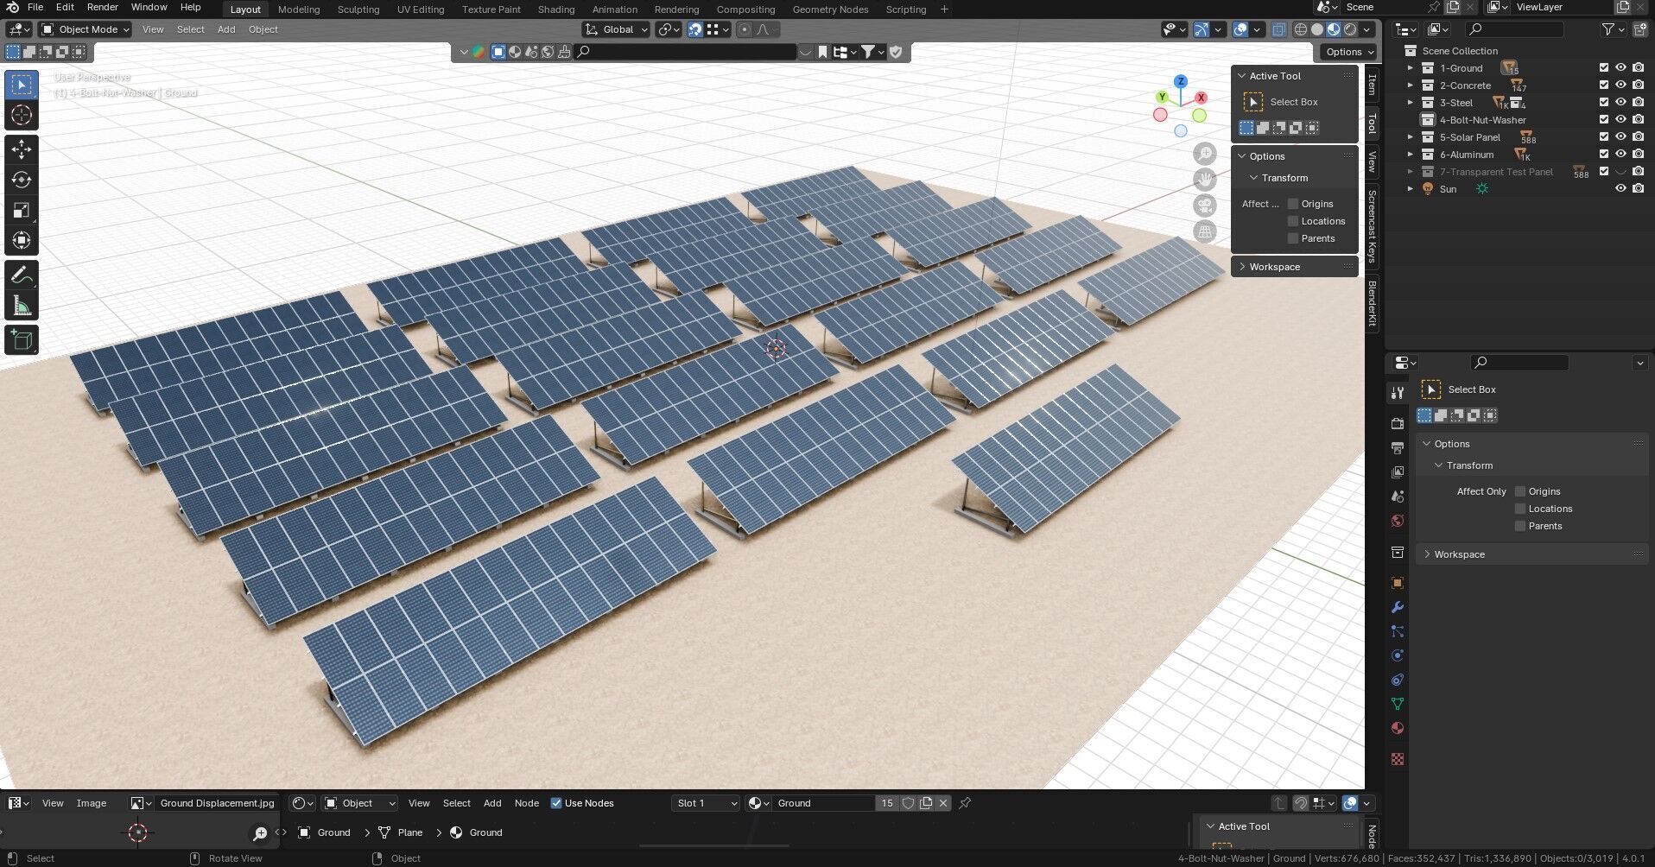Viewport: 1655px width, 867px height.
Task: Click the Select Box tool icon in left toolbar
Action: (22, 85)
